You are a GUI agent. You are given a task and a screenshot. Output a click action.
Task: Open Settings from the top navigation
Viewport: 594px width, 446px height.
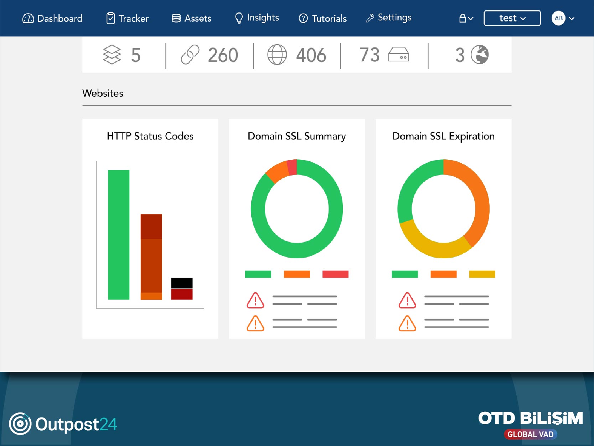[x=388, y=17]
